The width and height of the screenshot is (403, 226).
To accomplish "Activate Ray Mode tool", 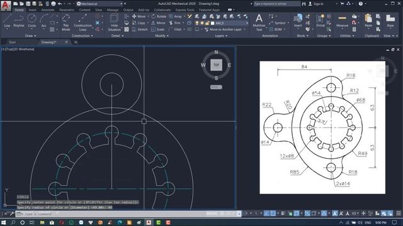I will [65, 22].
